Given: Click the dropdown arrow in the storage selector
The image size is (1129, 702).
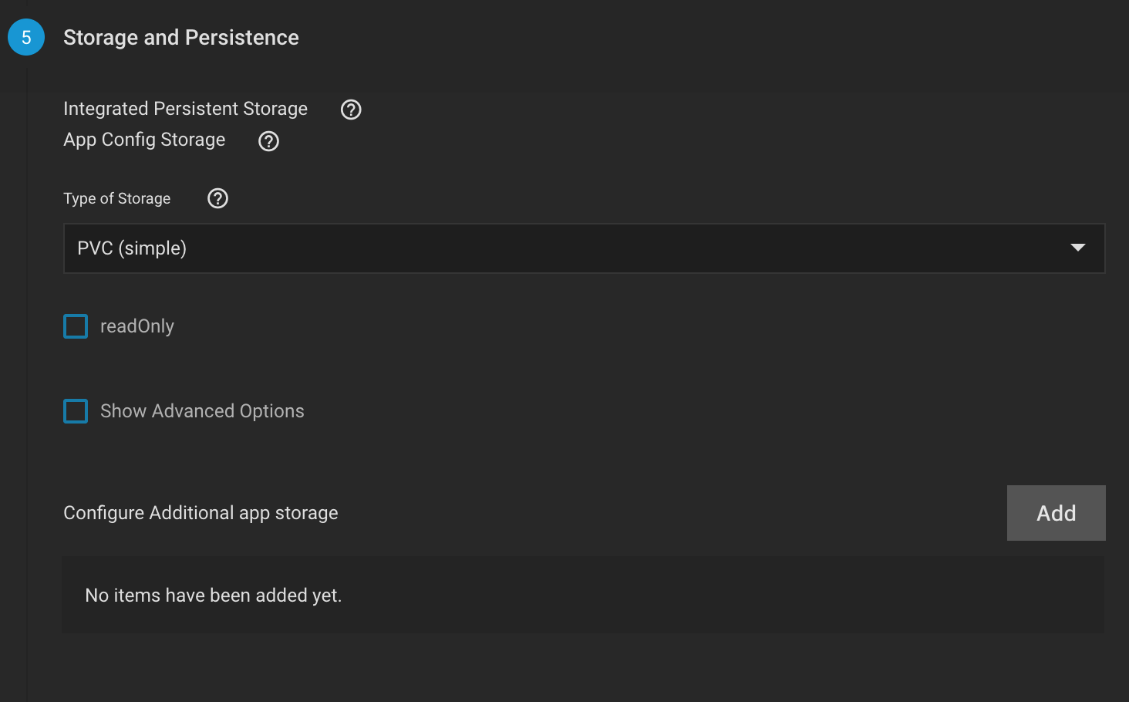Looking at the screenshot, I should pyautogui.click(x=1077, y=248).
